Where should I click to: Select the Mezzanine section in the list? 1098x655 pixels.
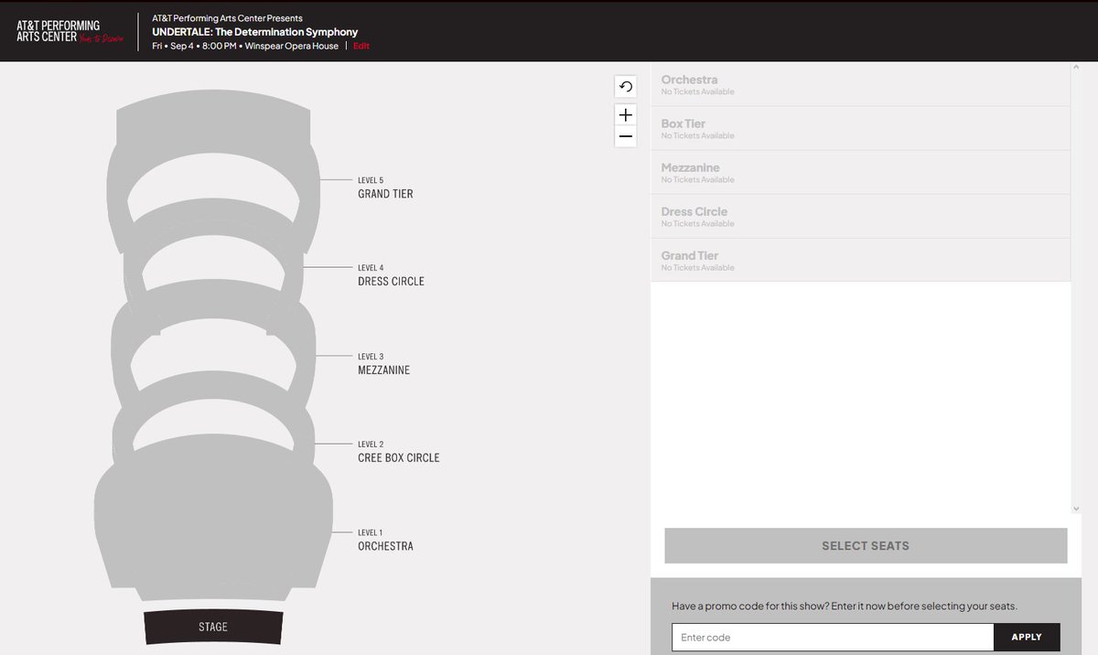(860, 172)
